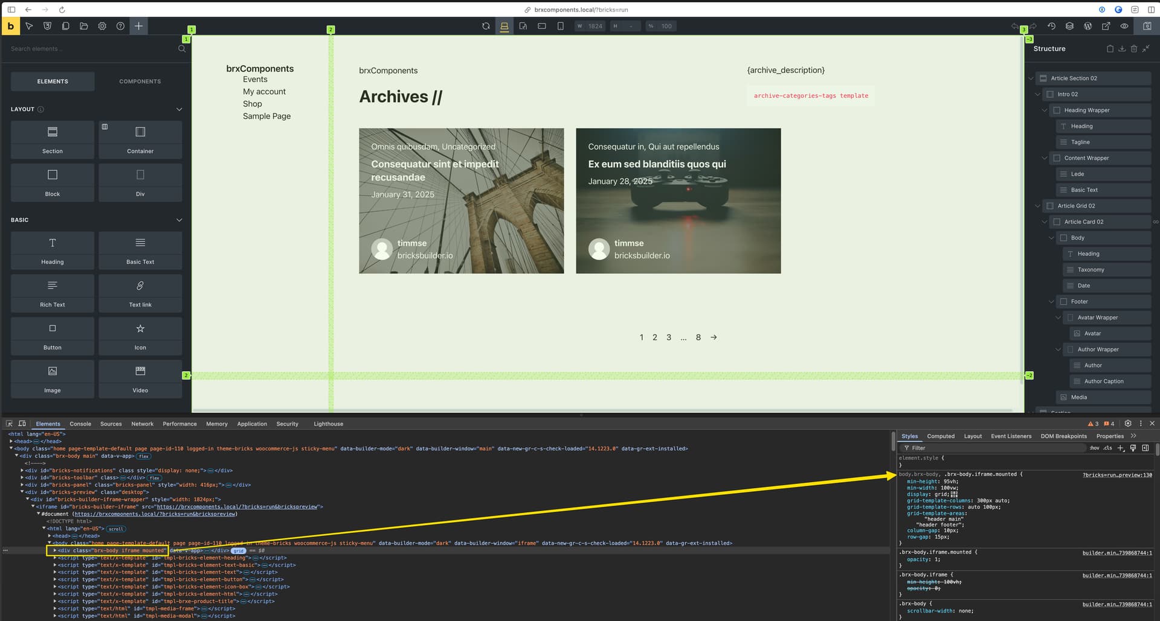Switch to desktop breakpoint preview

(504, 26)
